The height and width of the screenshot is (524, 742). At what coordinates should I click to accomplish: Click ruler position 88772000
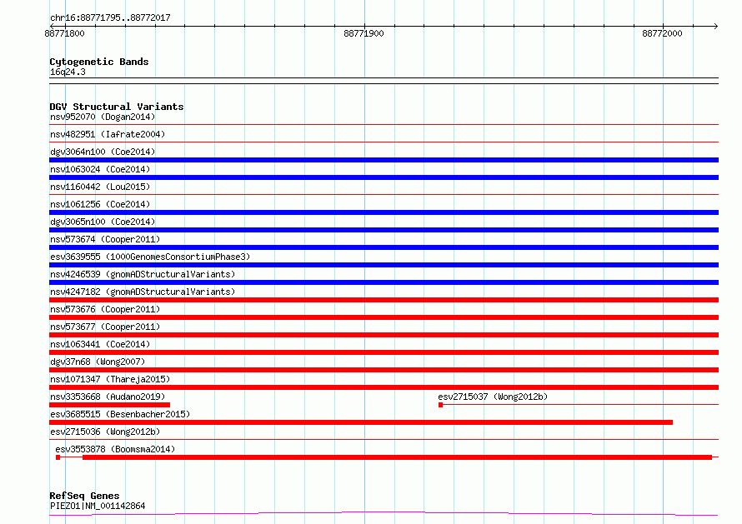(662, 33)
